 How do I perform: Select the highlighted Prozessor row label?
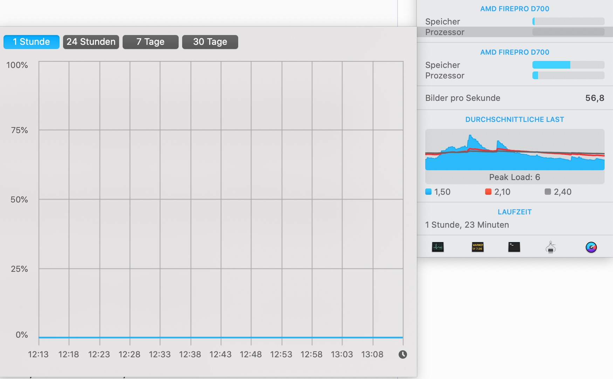(x=445, y=32)
